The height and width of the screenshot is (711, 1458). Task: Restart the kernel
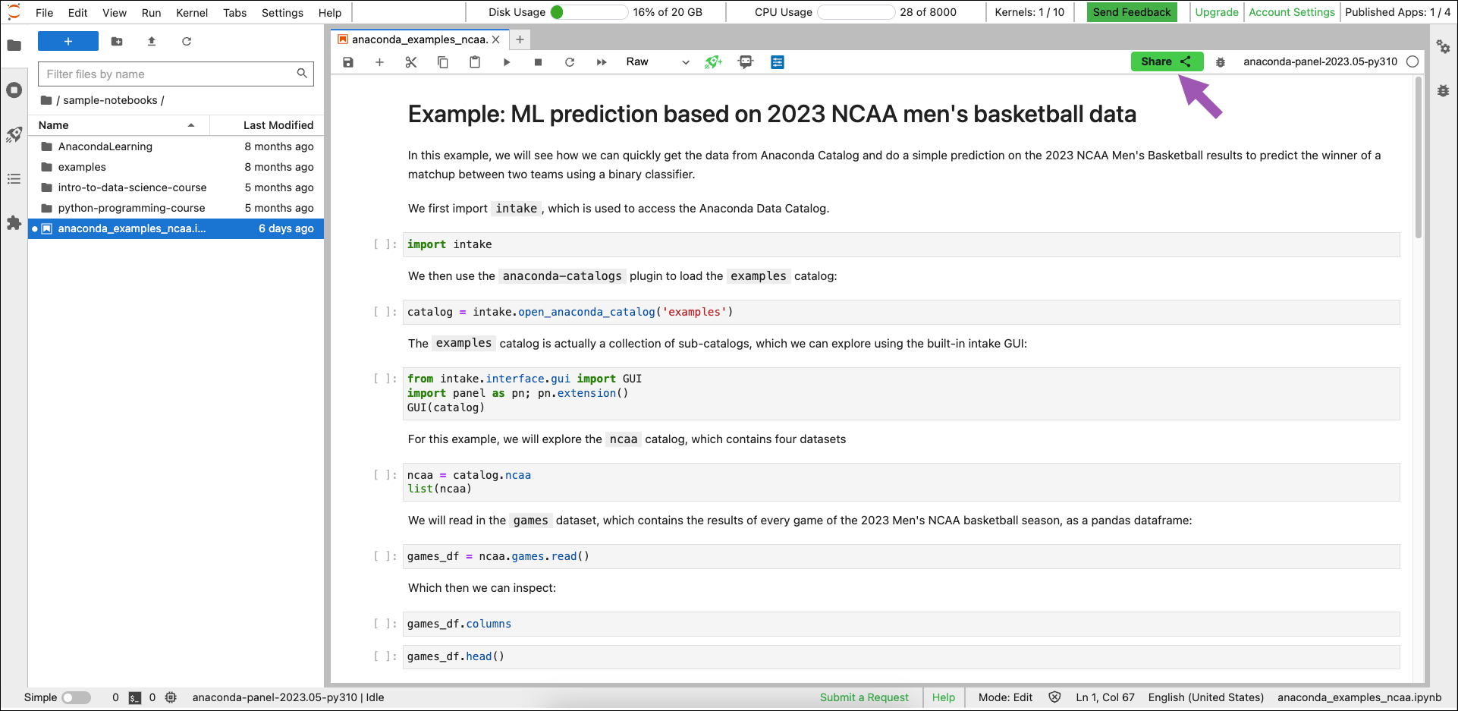click(x=570, y=62)
